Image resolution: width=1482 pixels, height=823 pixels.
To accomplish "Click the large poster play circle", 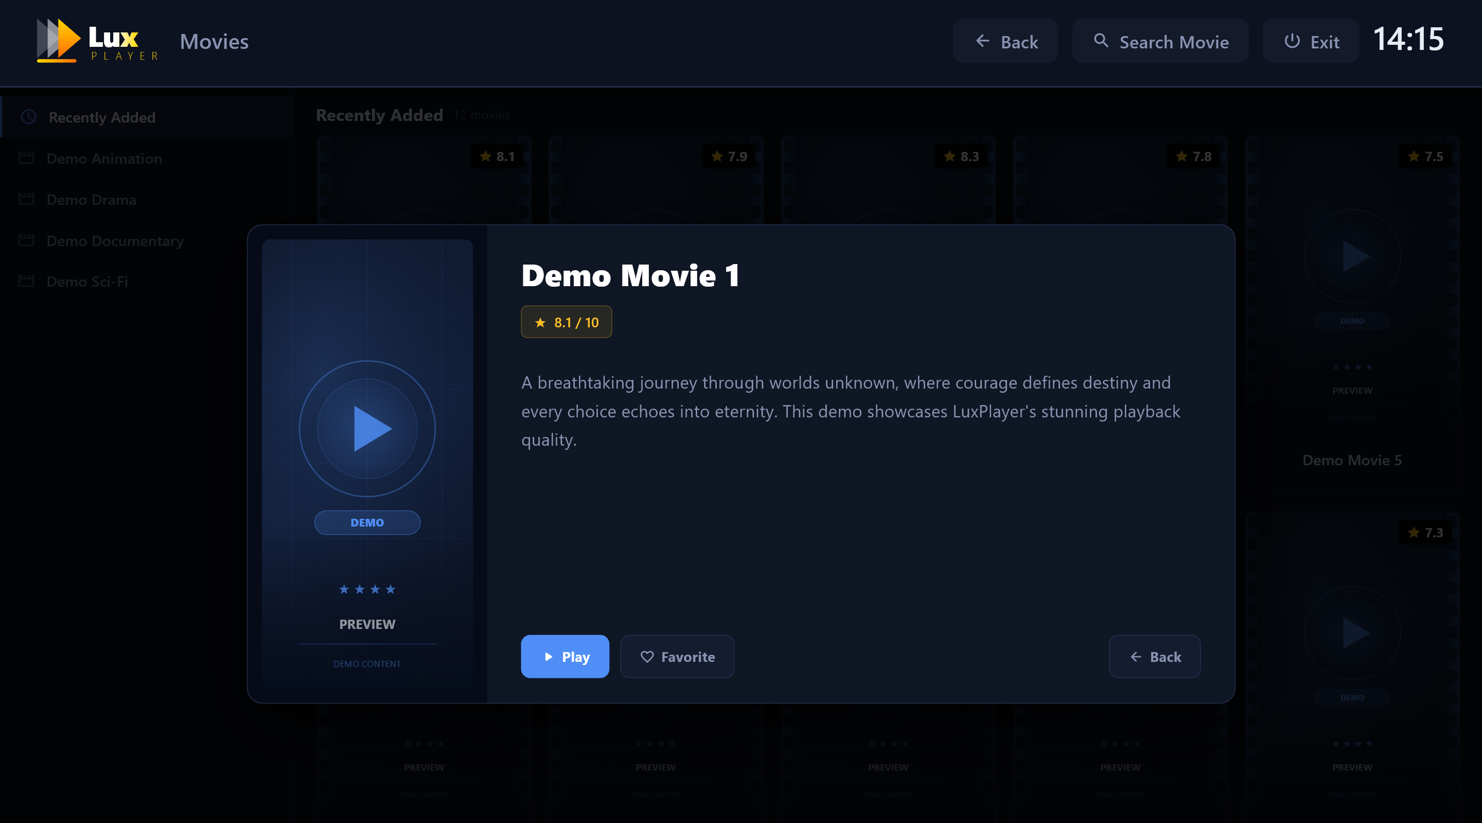I will click(367, 429).
